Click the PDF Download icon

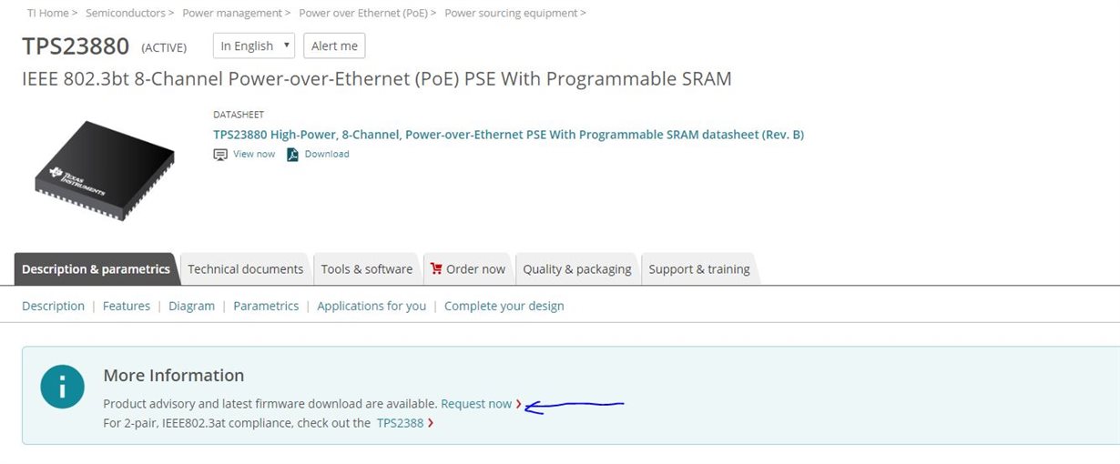click(292, 155)
